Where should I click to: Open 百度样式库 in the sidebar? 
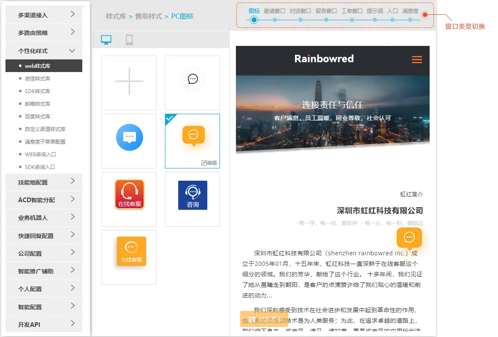38,117
